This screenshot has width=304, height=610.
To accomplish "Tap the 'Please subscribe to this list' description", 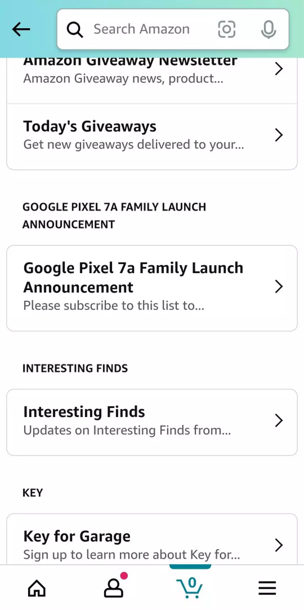I will point(114,306).
